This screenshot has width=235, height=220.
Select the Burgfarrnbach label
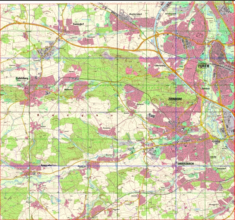[x=136, y=14]
